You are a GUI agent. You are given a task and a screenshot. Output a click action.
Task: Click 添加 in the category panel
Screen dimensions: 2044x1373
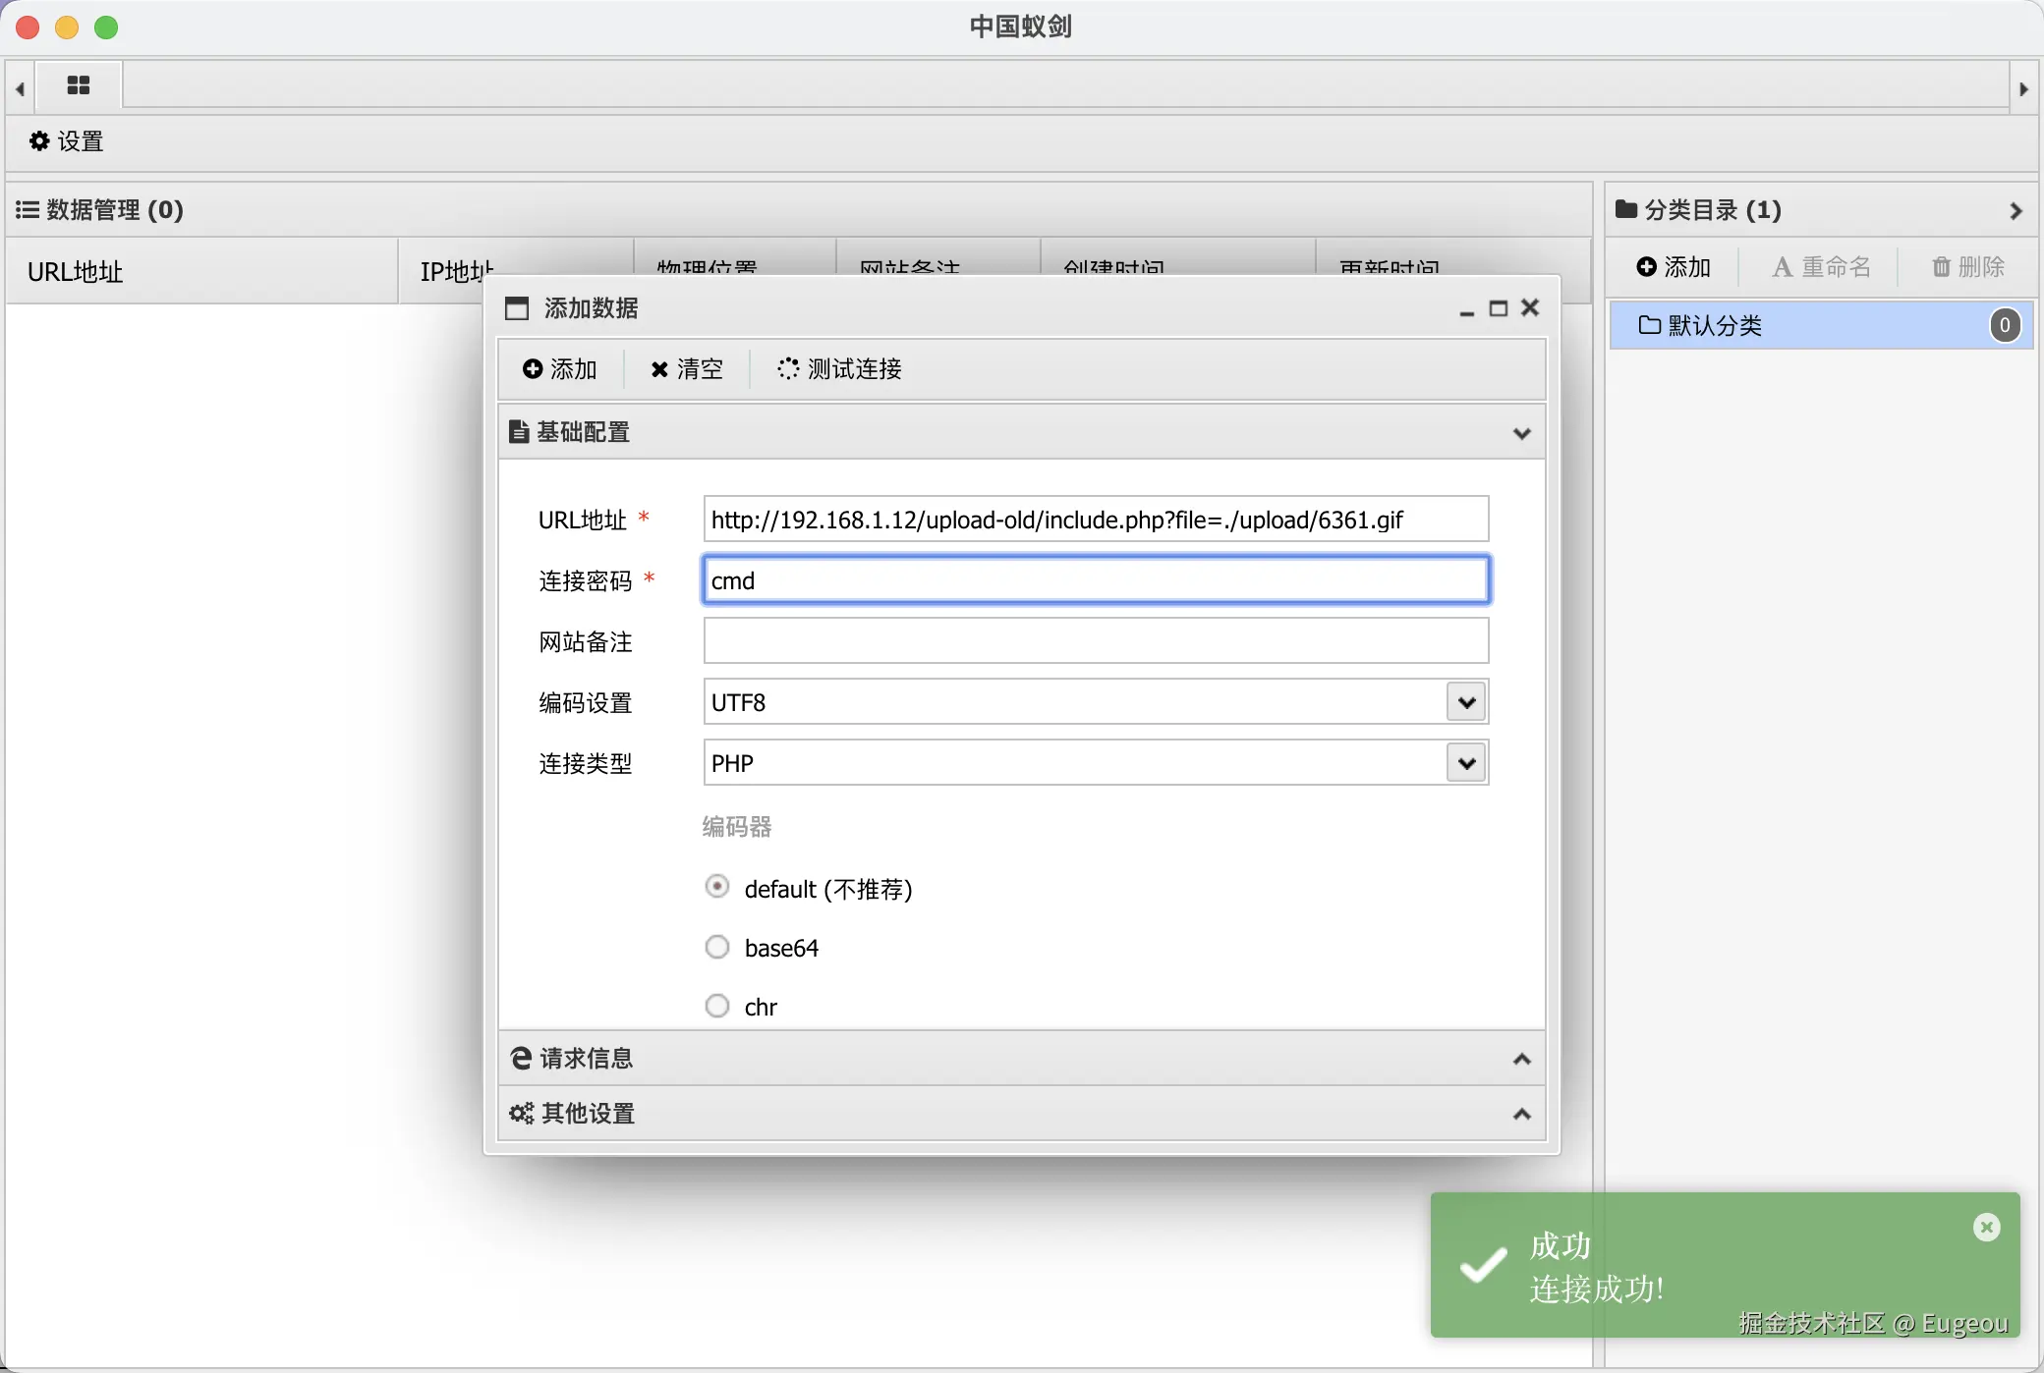click(x=1674, y=267)
